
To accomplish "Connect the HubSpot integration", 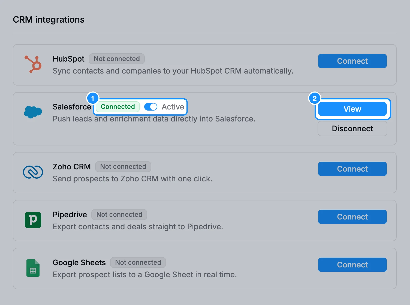I will click(352, 61).
